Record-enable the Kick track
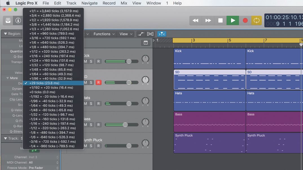303x170 pixels. [98, 61]
